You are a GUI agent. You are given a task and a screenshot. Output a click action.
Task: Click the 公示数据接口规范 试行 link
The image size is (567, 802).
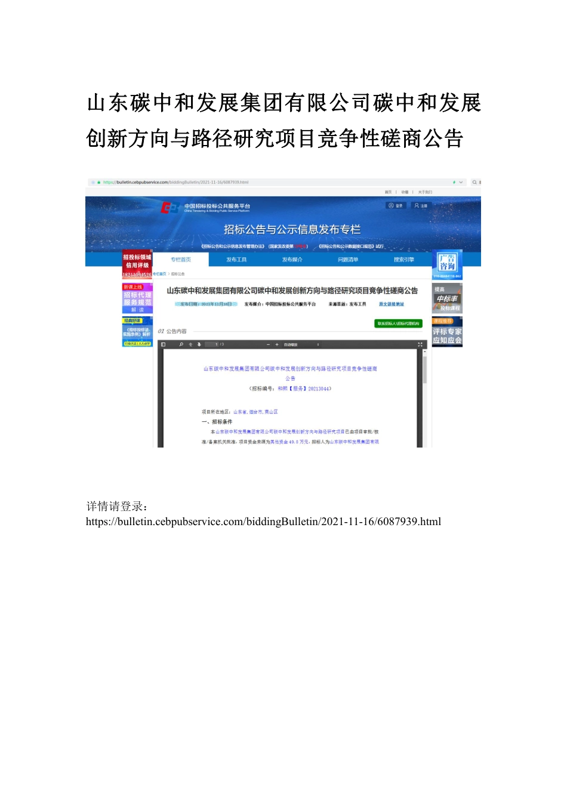[x=351, y=246]
